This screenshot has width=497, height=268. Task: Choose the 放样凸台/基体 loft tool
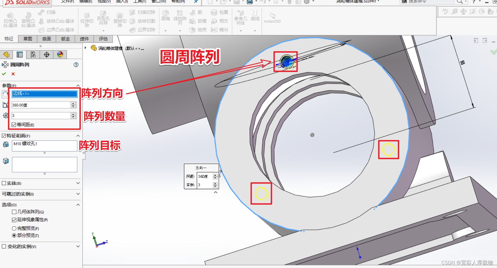[56, 21]
